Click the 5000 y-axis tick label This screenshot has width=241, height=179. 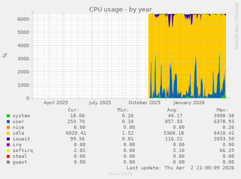pos(23,32)
